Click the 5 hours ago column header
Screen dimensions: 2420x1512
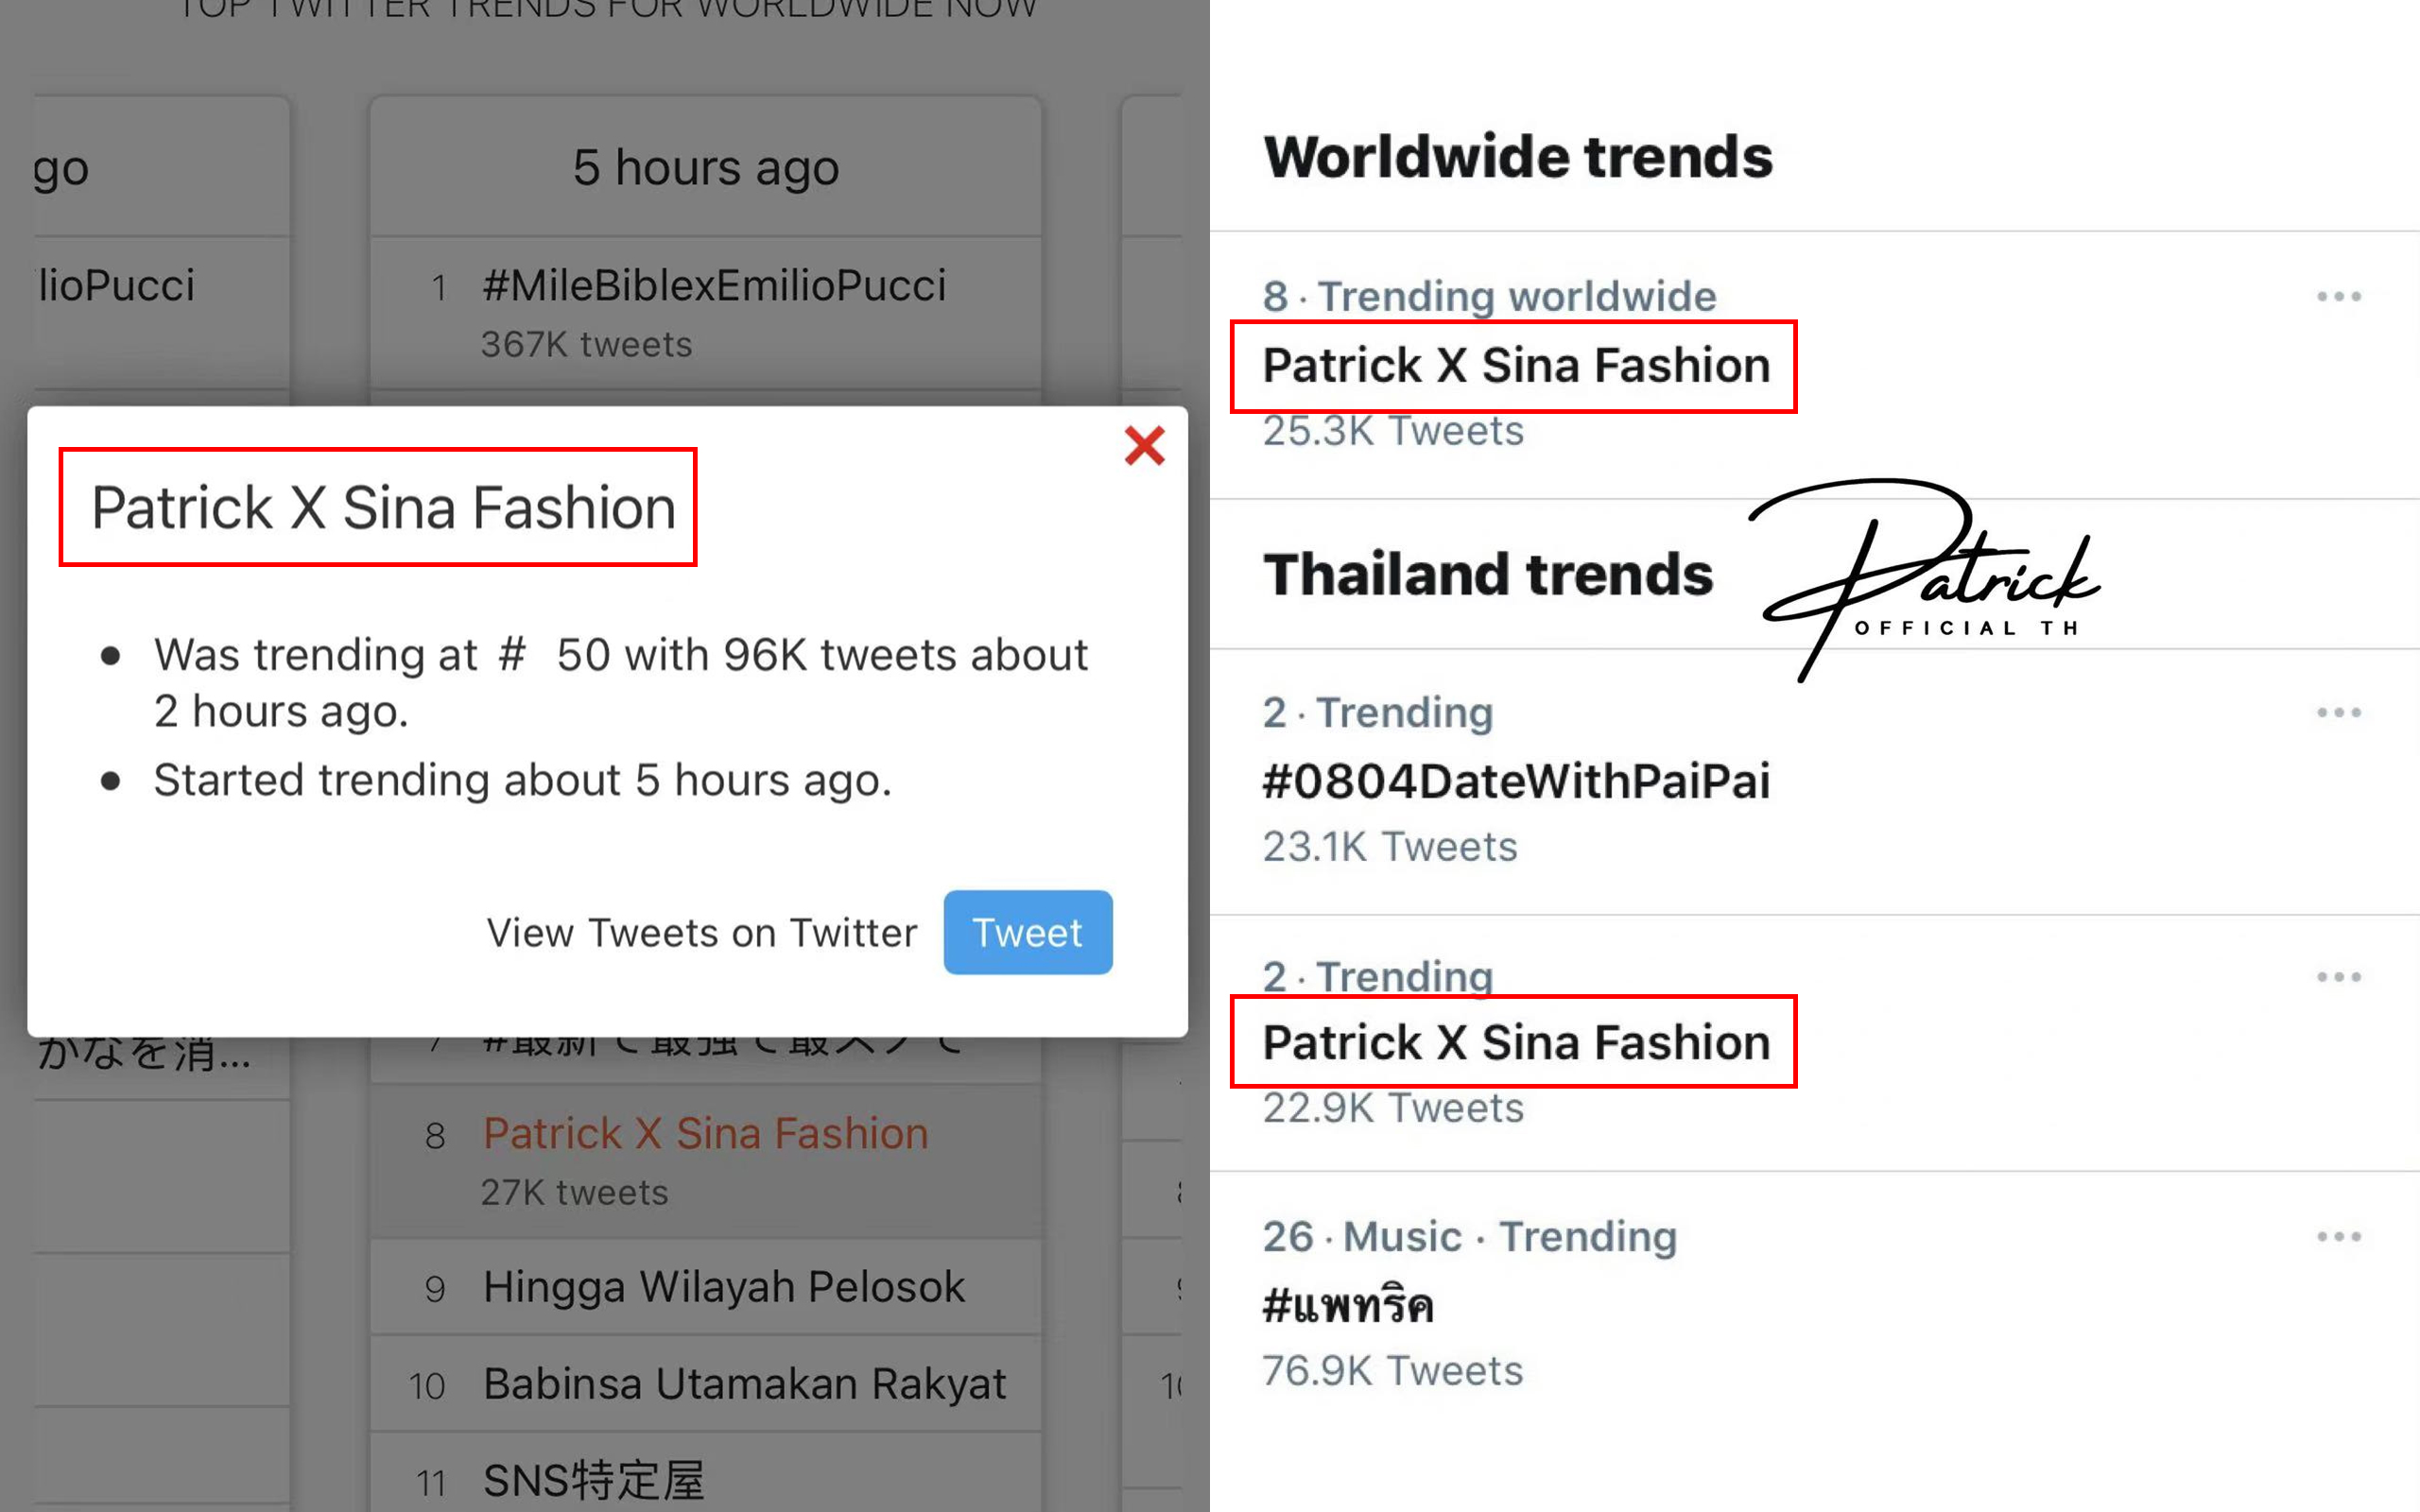point(706,167)
